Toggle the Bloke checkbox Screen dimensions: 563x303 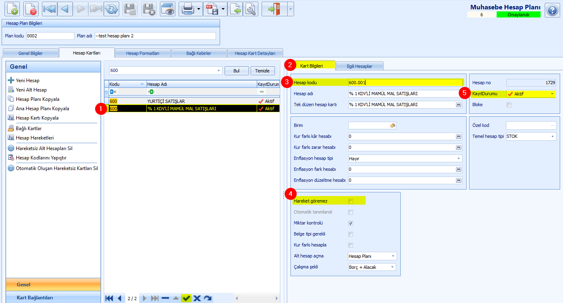point(508,105)
